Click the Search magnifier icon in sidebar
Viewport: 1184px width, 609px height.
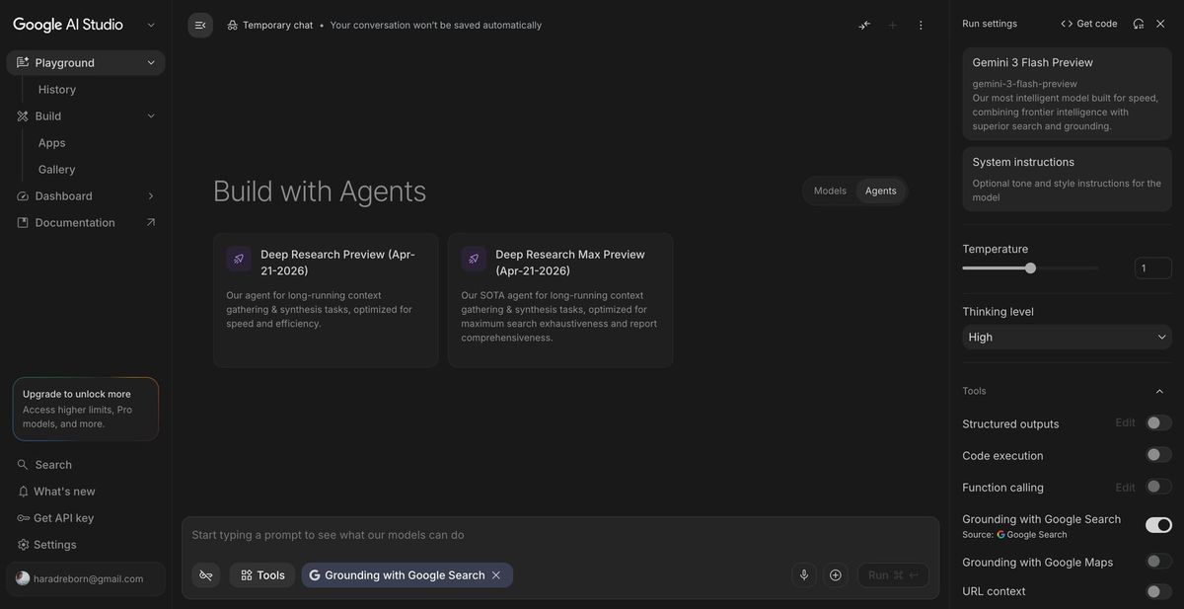coord(23,465)
